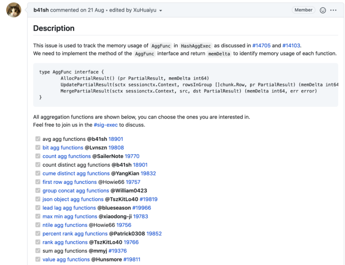Click the Member badge
The image size is (345, 265).
tap(303, 10)
